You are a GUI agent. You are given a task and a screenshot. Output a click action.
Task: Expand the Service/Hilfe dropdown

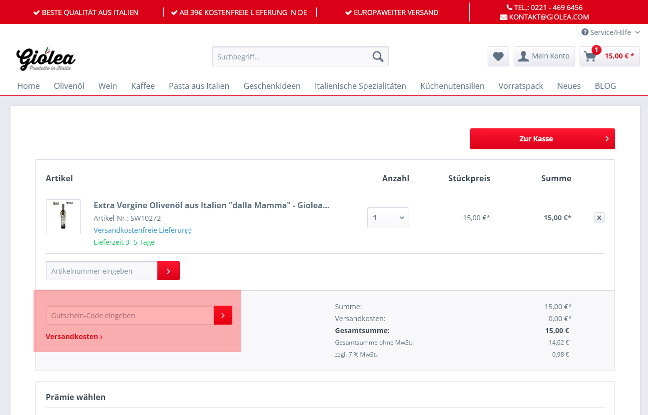point(611,32)
